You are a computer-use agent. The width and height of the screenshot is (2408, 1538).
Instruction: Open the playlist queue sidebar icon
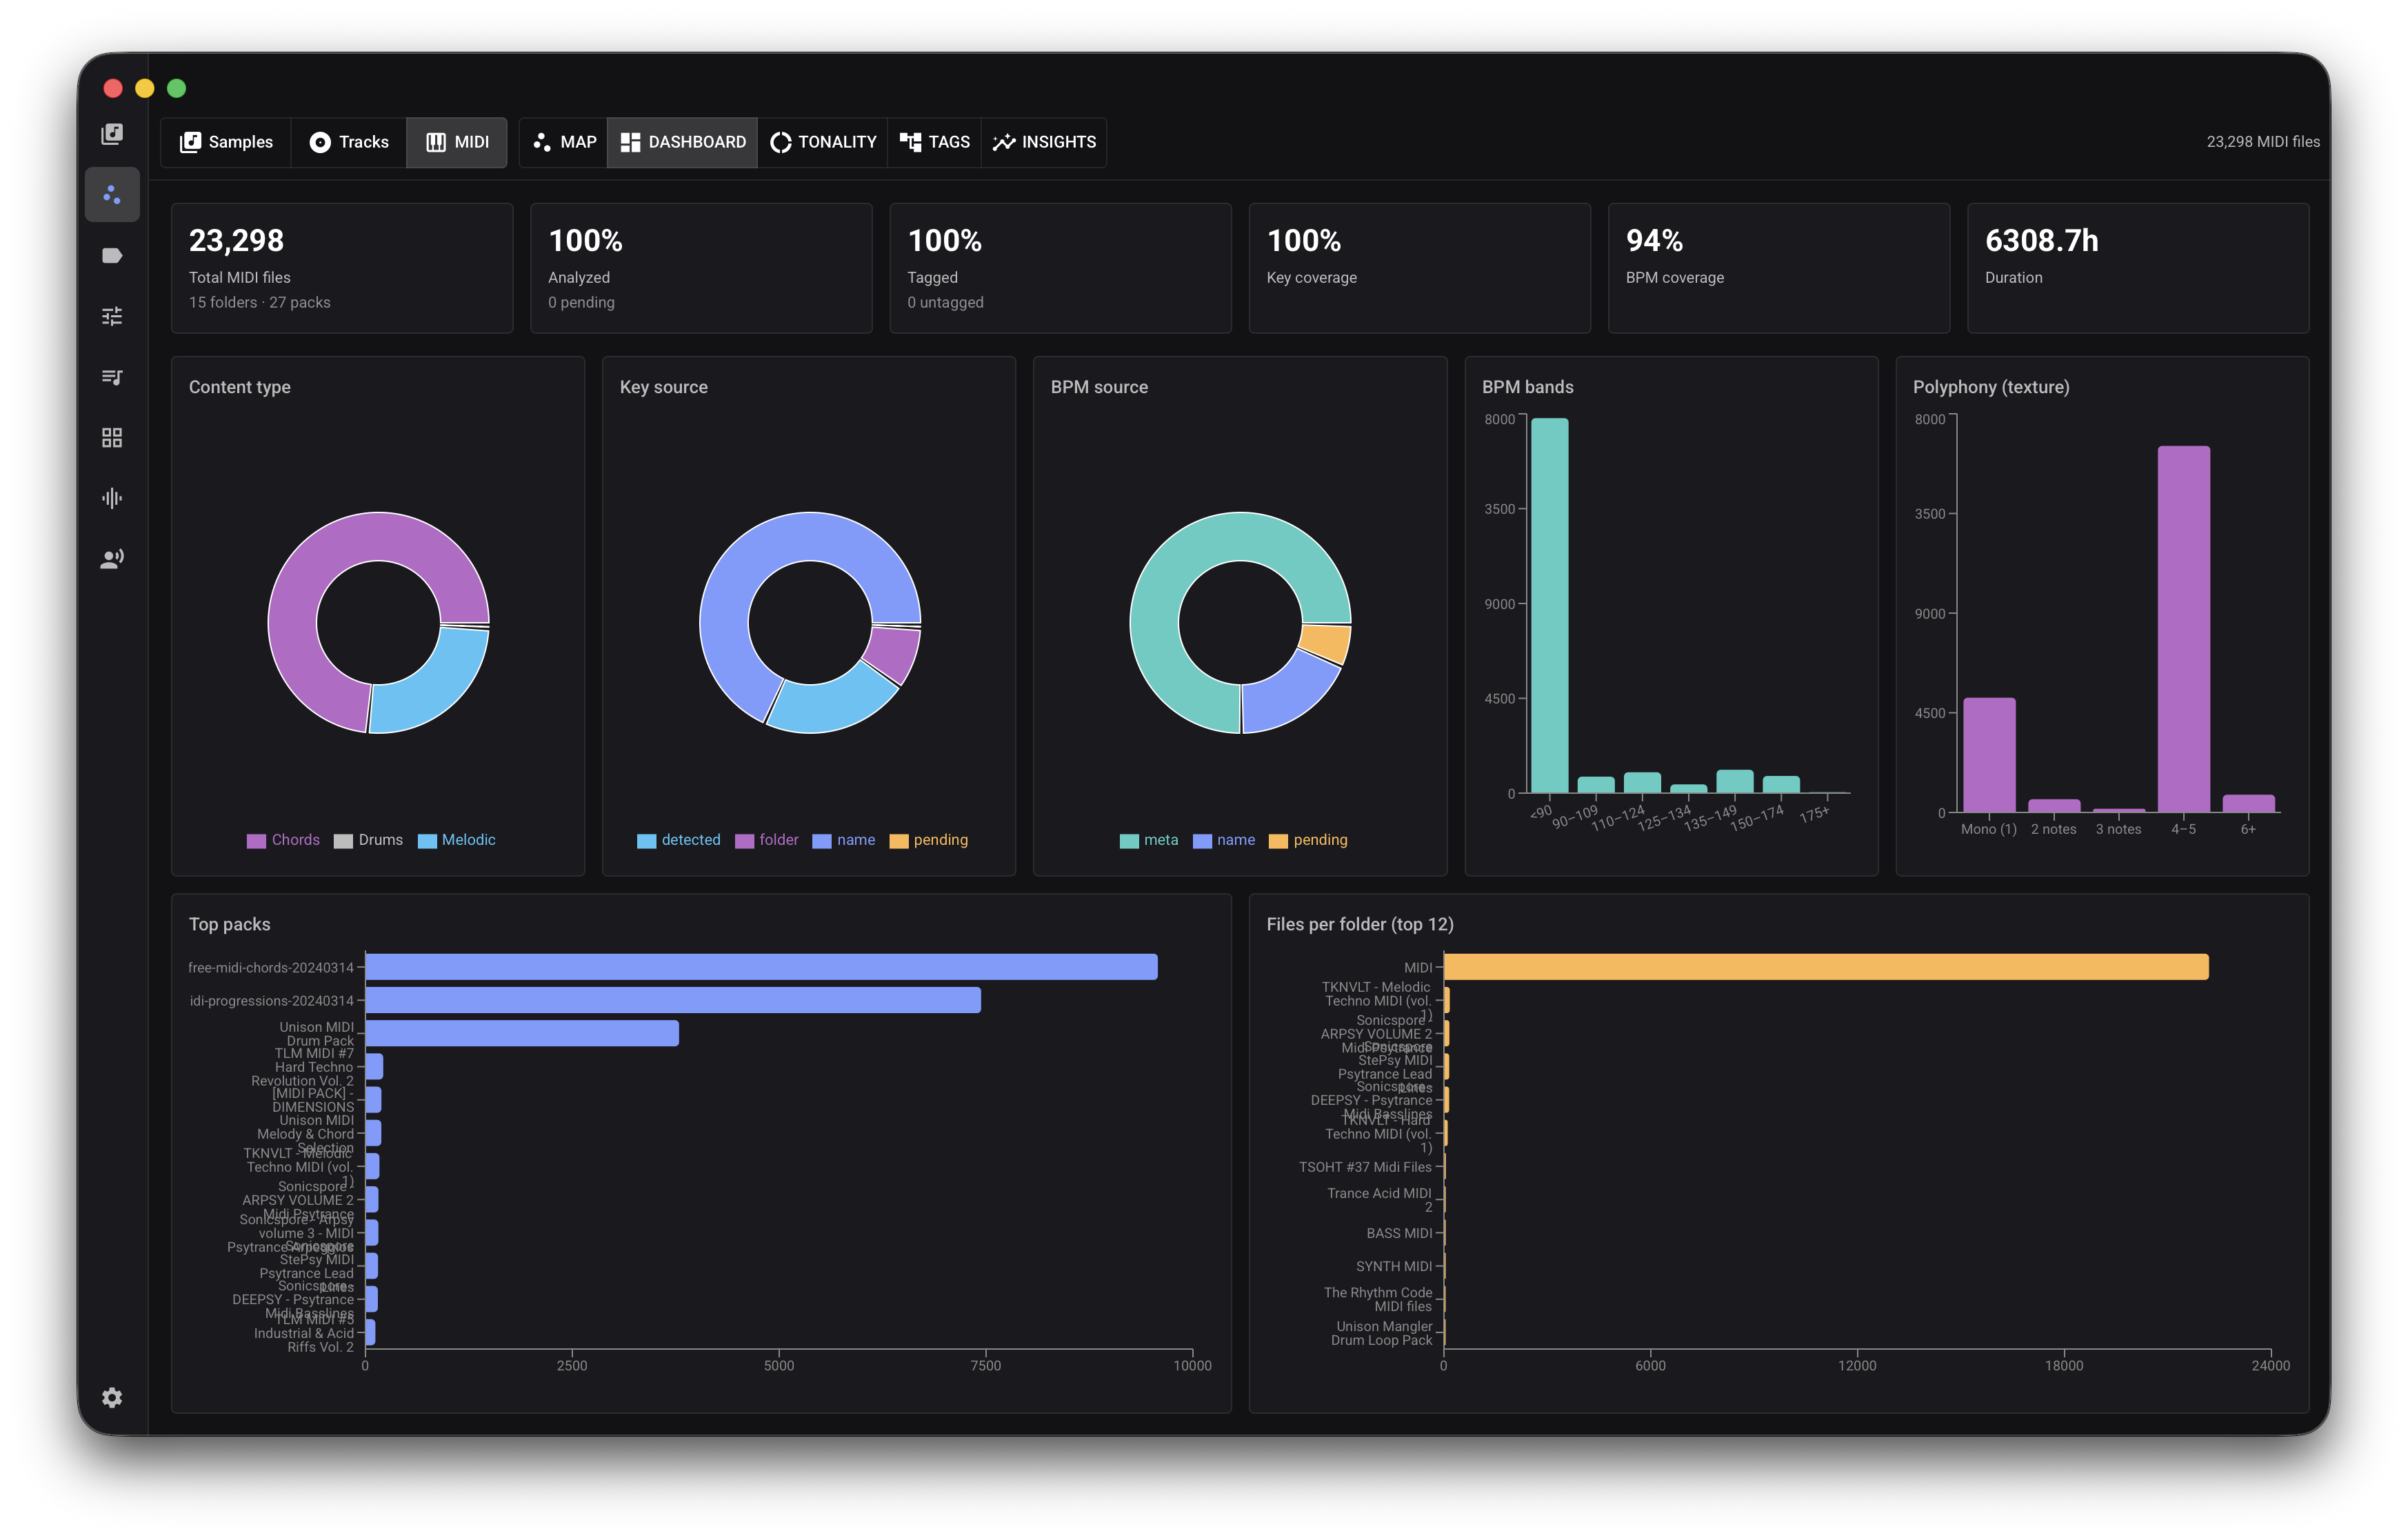tap(112, 377)
